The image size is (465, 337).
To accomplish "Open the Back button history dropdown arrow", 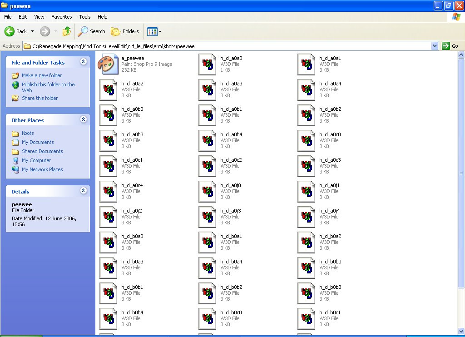I will [32, 31].
